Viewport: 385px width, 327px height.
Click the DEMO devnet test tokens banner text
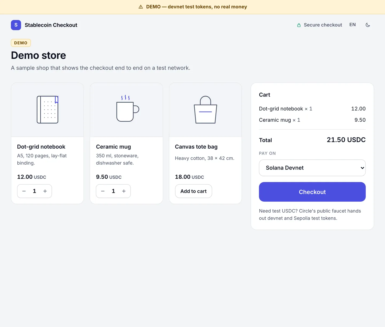197,7
